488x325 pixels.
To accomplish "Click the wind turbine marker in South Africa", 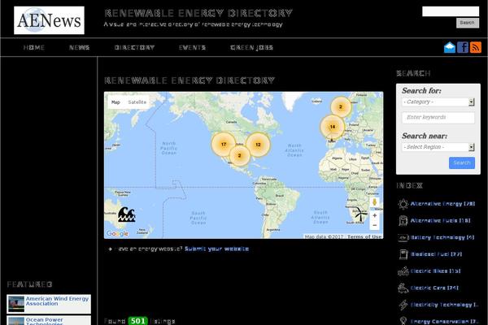I will pyautogui.click(x=360, y=214).
